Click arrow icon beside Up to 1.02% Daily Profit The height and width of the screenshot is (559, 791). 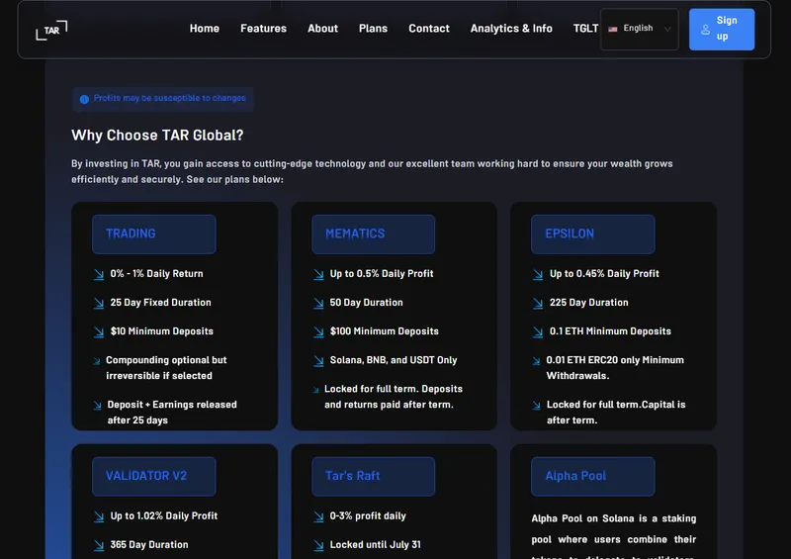click(98, 516)
